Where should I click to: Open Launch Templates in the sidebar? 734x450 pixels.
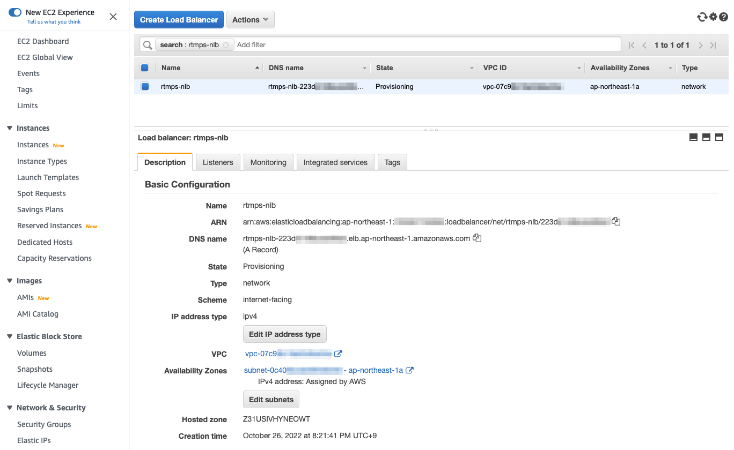pos(48,177)
